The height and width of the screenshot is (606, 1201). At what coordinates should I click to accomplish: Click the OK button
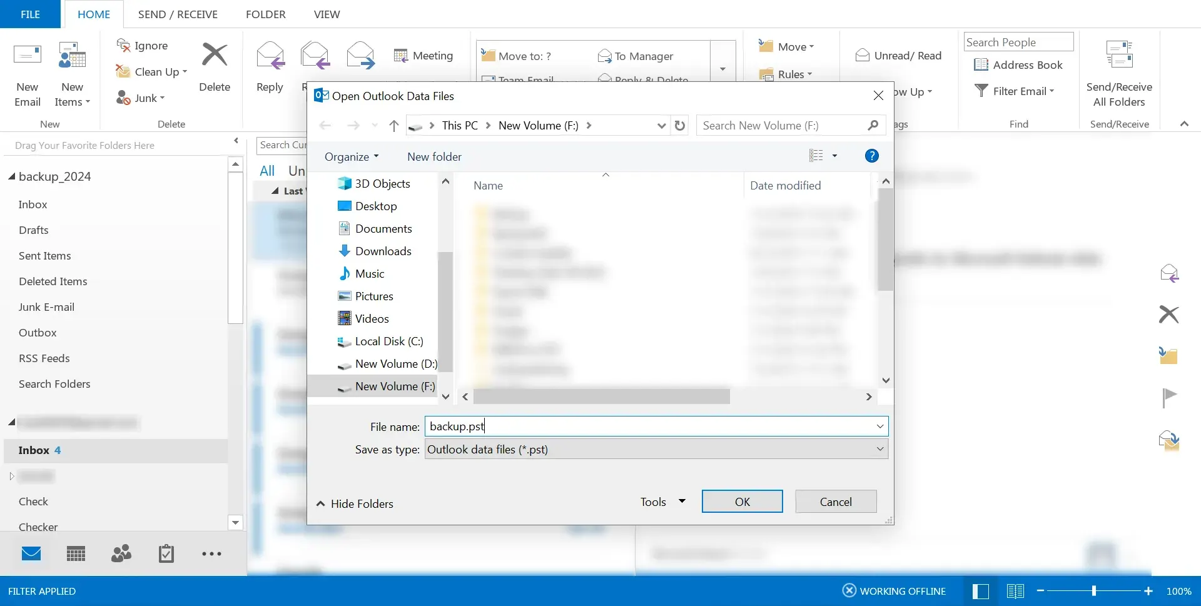pyautogui.click(x=742, y=502)
